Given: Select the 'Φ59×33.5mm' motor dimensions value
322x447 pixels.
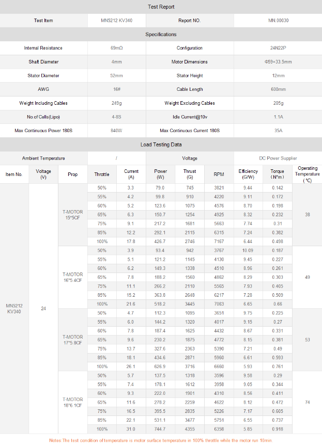Looking at the screenshot, I should tap(278, 62).
